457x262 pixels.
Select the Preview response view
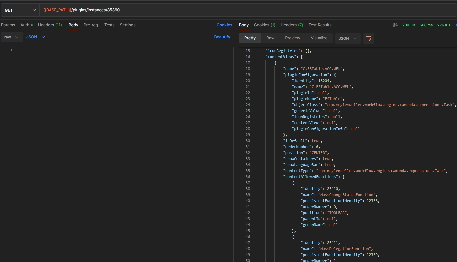(x=292, y=38)
